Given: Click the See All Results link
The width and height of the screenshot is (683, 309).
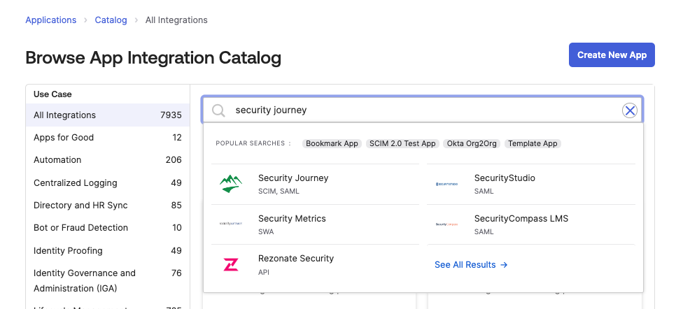Looking at the screenshot, I should [471, 265].
